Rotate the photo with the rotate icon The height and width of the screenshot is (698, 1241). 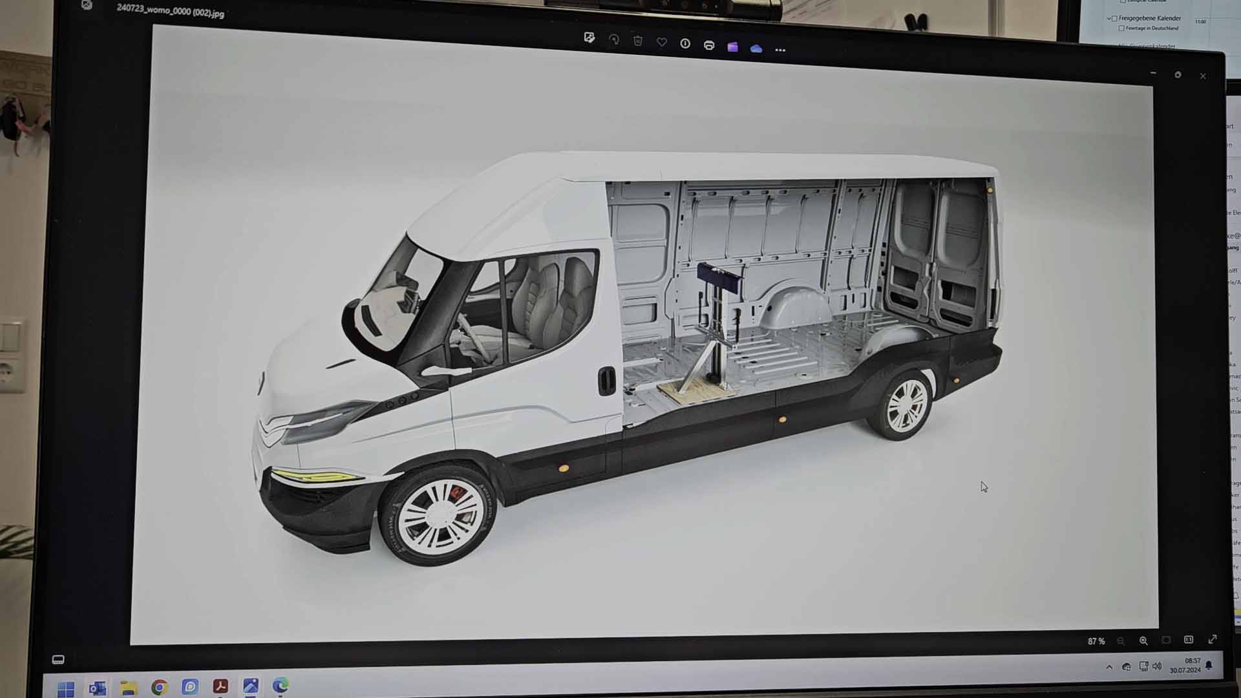[613, 39]
